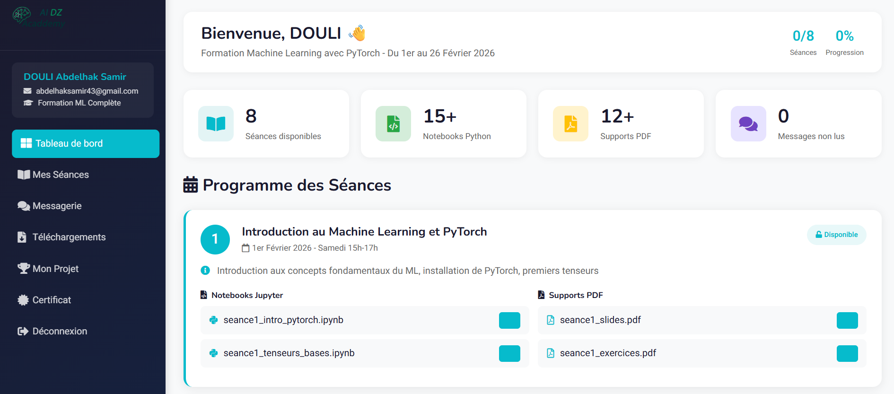Click file name seance1_intro_pytorch.ipynb
The width and height of the screenshot is (894, 394).
pyautogui.click(x=283, y=320)
